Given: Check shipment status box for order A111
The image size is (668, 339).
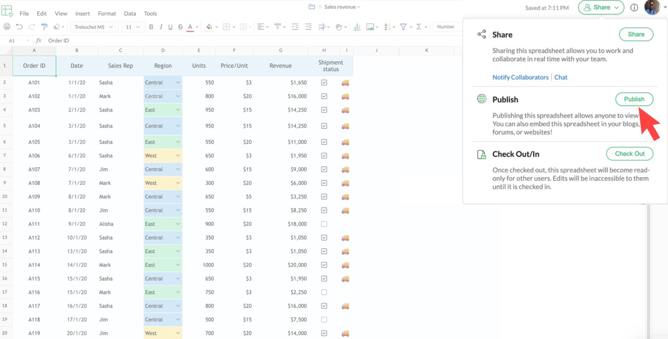Looking at the screenshot, I should coord(324,224).
